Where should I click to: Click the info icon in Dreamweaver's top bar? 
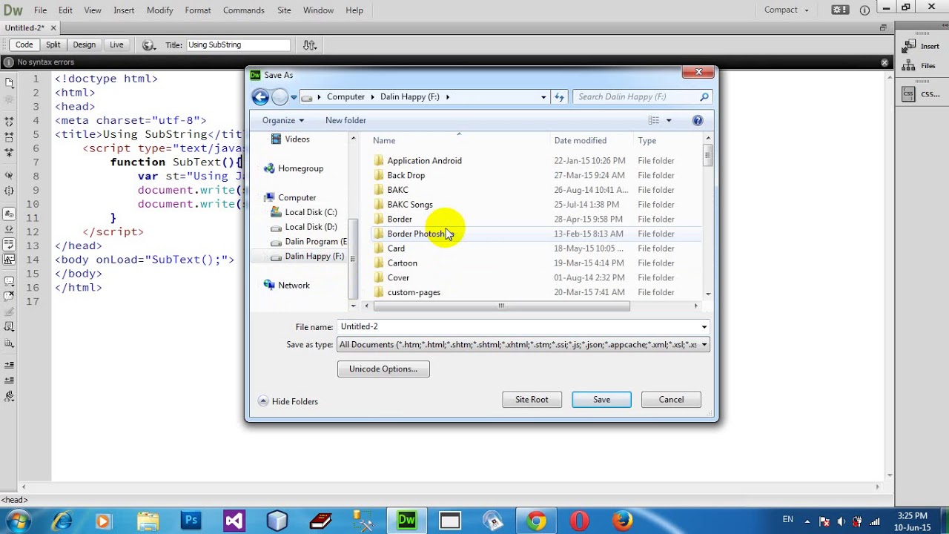pos(864,10)
